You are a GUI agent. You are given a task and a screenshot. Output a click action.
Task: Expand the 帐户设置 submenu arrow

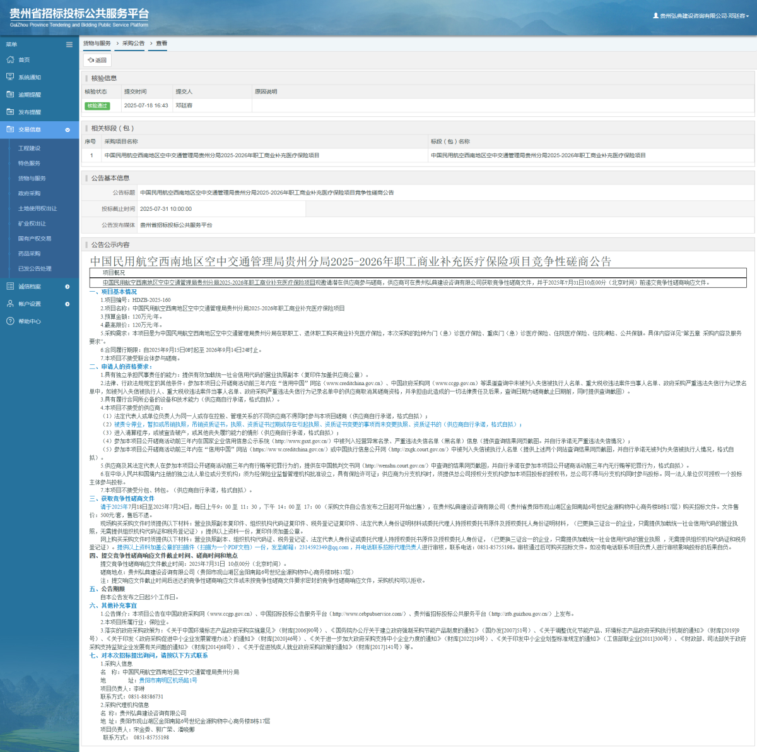[67, 304]
